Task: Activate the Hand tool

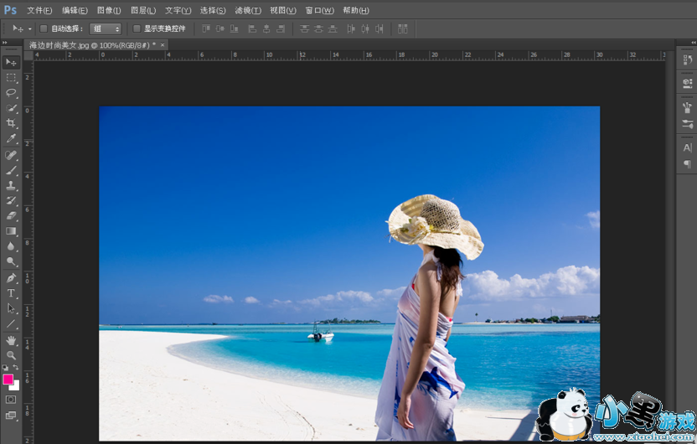Action: [x=11, y=340]
